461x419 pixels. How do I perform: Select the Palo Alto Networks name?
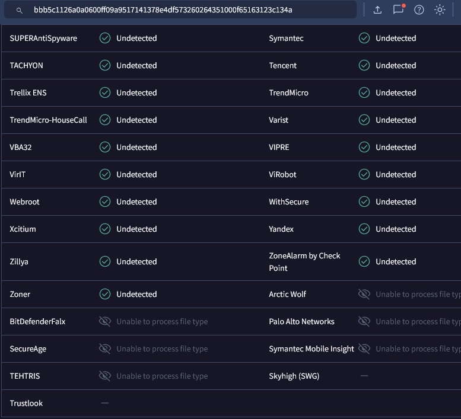pos(301,321)
